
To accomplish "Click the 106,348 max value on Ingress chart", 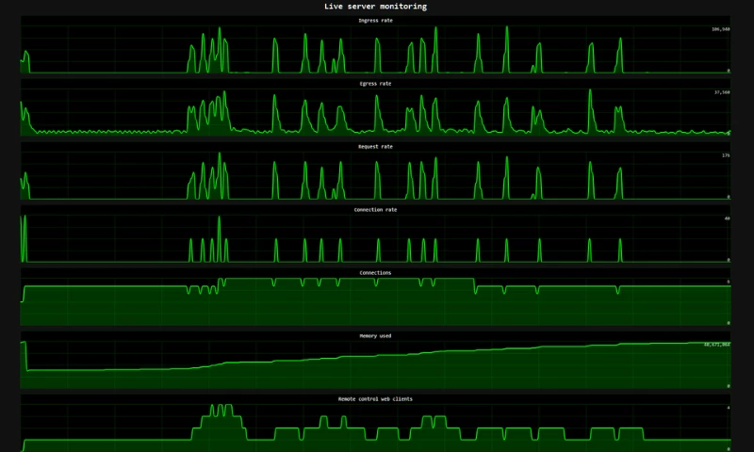I will (x=720, y=29).
